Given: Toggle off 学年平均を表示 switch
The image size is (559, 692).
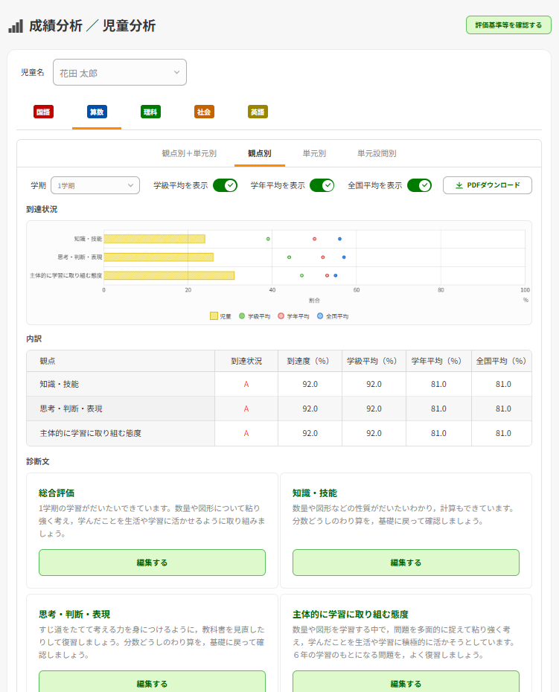Looking at the screenshot, I should click(322, 185).
